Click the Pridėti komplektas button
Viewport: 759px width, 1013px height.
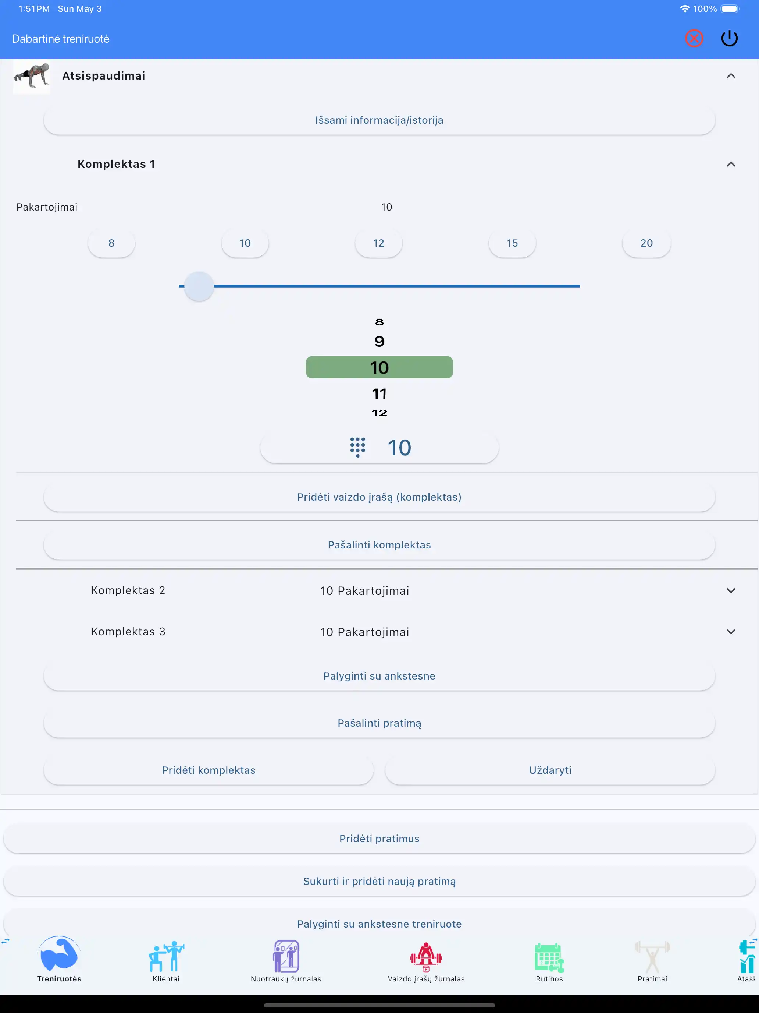209,770
